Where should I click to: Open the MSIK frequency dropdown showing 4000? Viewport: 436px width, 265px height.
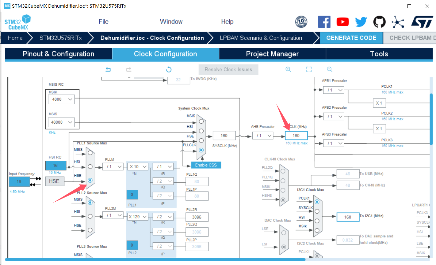click(x=61, y=99)
